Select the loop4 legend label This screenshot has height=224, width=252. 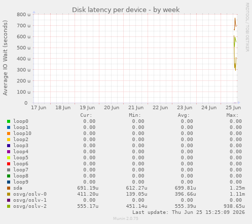pyautogui.click(x=21, y=152)
